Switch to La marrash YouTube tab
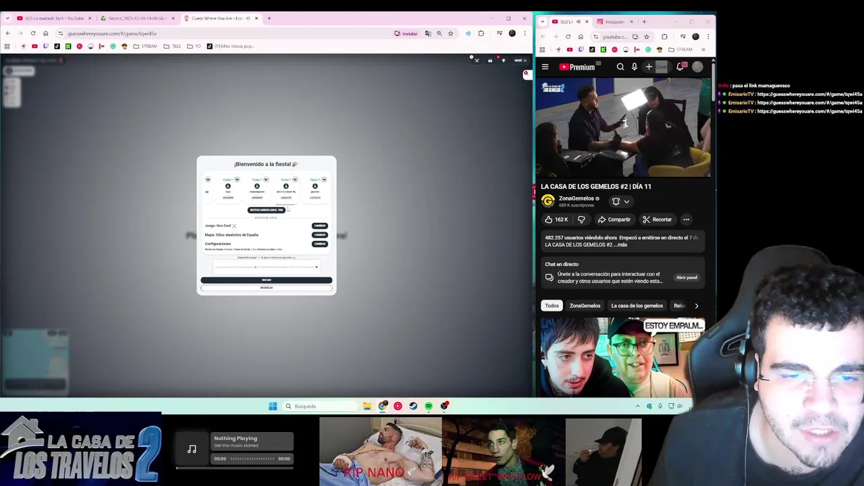This screenshot has width=864, height=486. click(54, 18)
